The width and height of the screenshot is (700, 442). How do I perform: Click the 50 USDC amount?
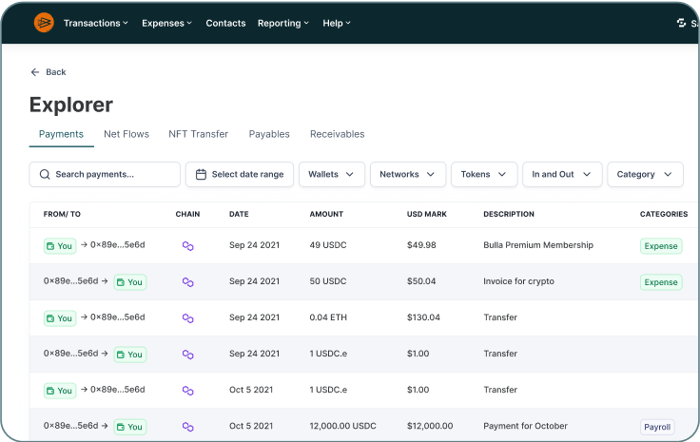pyautogui.click(x=328, y=281)
